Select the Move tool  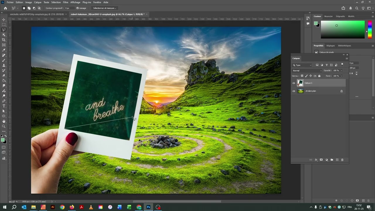click(4, 20)
